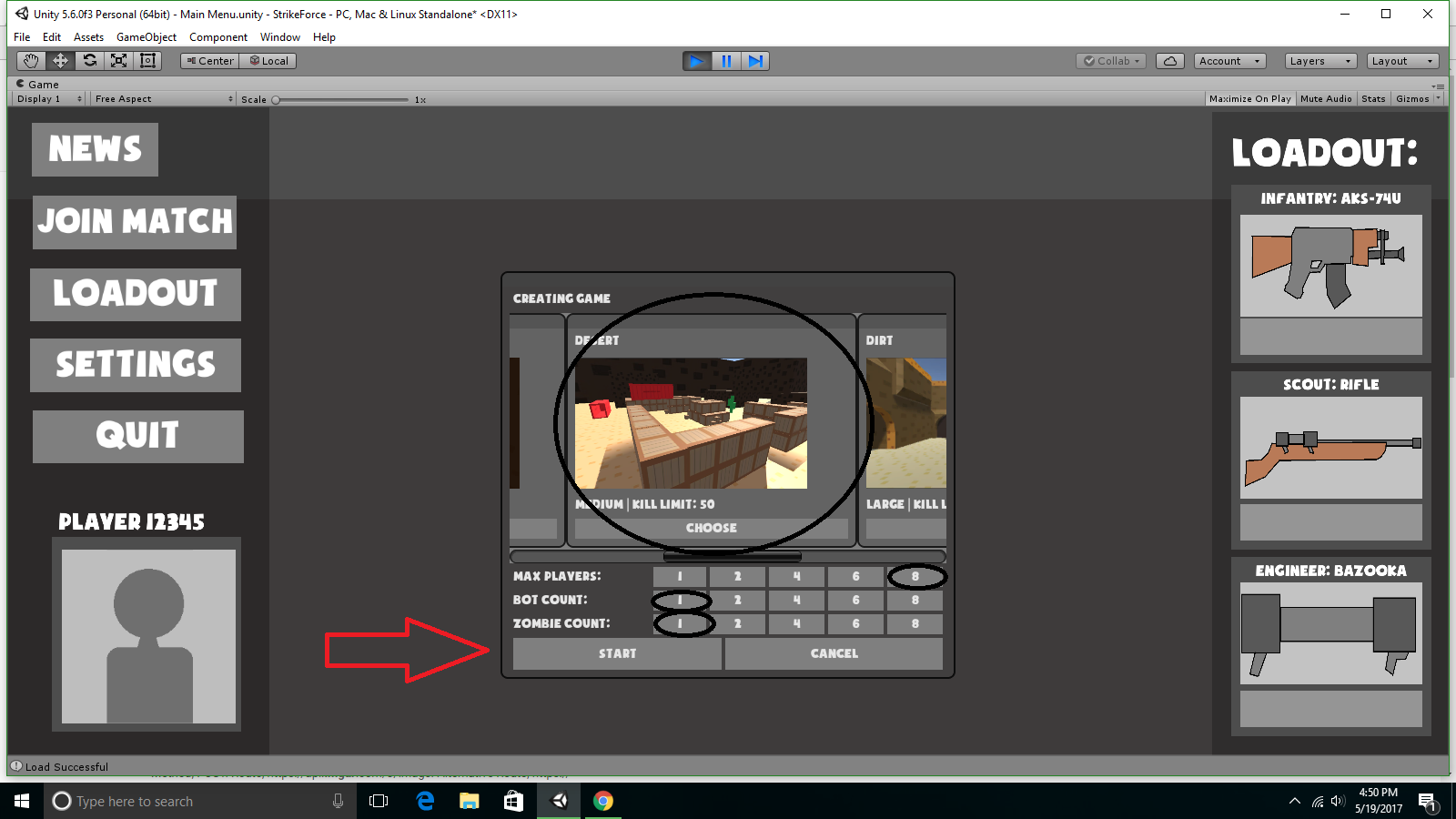Image resolution: width=1456 pixels, height=819 pixels.
Task: Pause the game playback
Action: [725, 61]
